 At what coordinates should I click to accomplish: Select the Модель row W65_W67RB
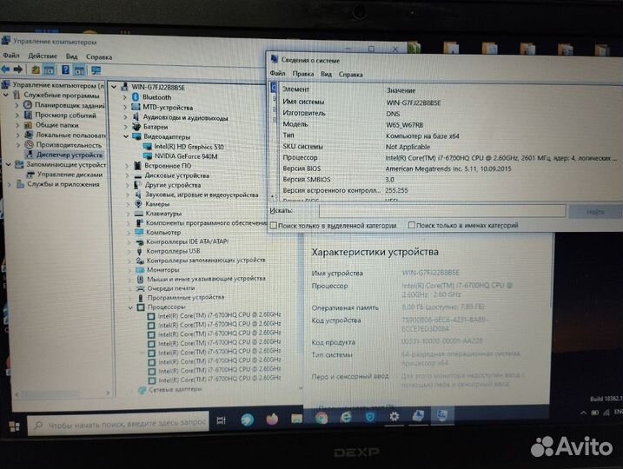449,125
